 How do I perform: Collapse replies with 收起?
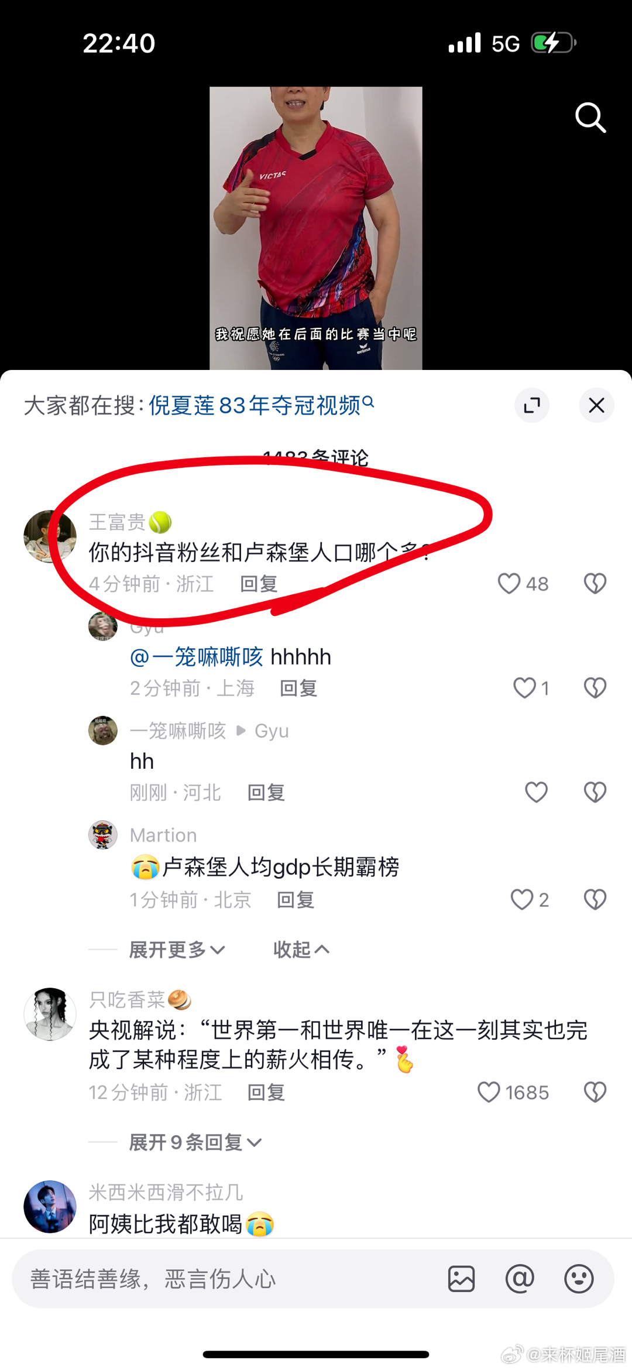pos(301,950)
